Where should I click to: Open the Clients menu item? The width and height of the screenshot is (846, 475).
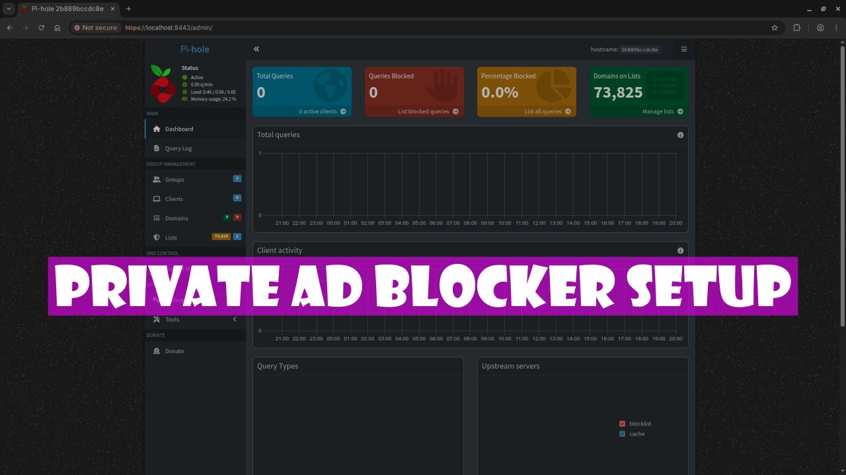click(x=195, y=199)
